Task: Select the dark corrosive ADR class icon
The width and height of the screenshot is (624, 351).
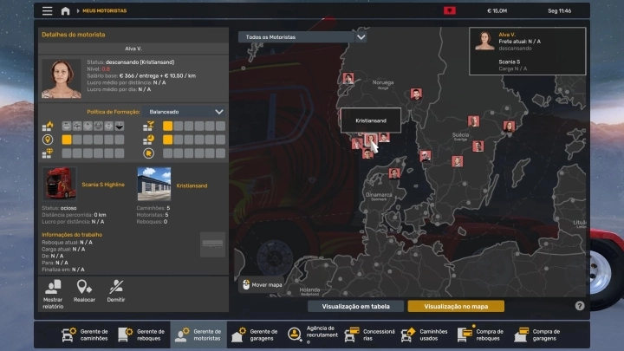Action: pos(119,127)
